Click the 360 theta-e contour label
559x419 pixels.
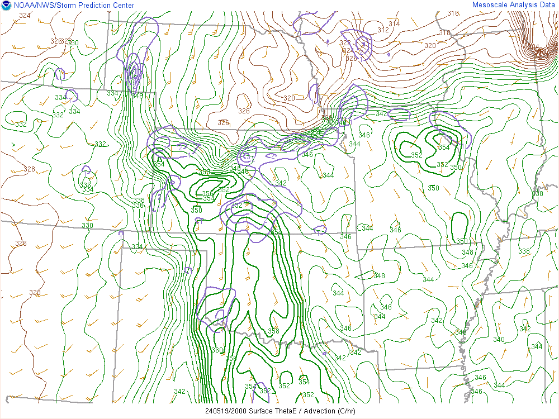217,350
